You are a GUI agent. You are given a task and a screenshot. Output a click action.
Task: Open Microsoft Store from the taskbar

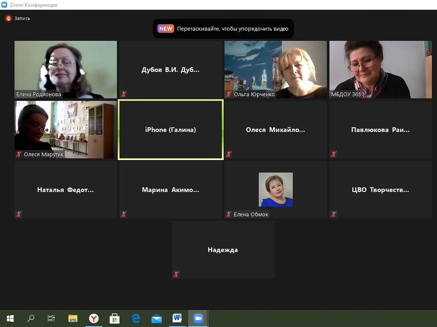pyautogui.click(x=114, y=318)
